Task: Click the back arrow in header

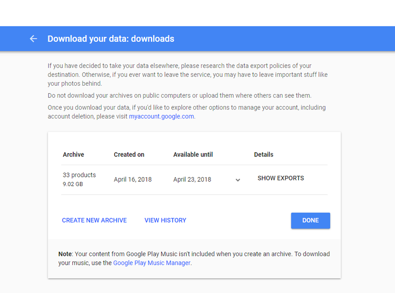Action: pyautogui.click(x=33, y=39)
